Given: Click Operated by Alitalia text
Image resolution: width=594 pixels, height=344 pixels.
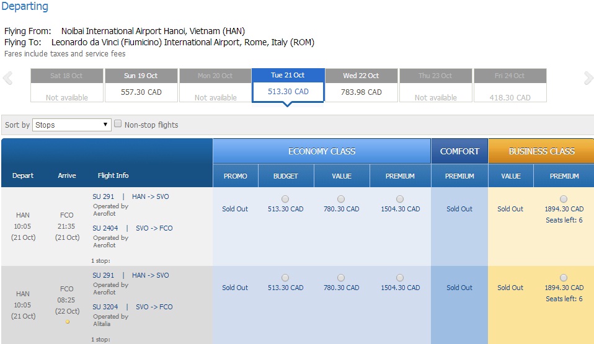Looking at the screenshot, I should [x=110, y=320].
